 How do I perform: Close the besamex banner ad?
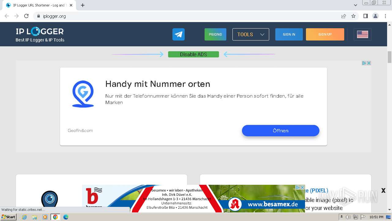302,187
